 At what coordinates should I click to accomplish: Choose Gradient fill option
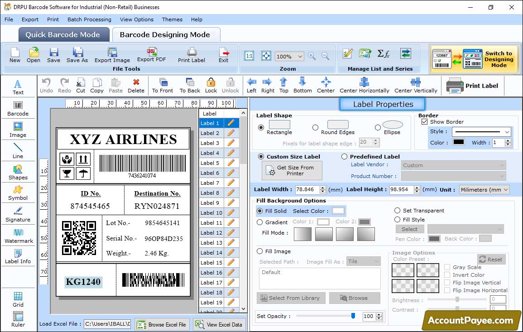pyautogui.click(x=259, y=222)
